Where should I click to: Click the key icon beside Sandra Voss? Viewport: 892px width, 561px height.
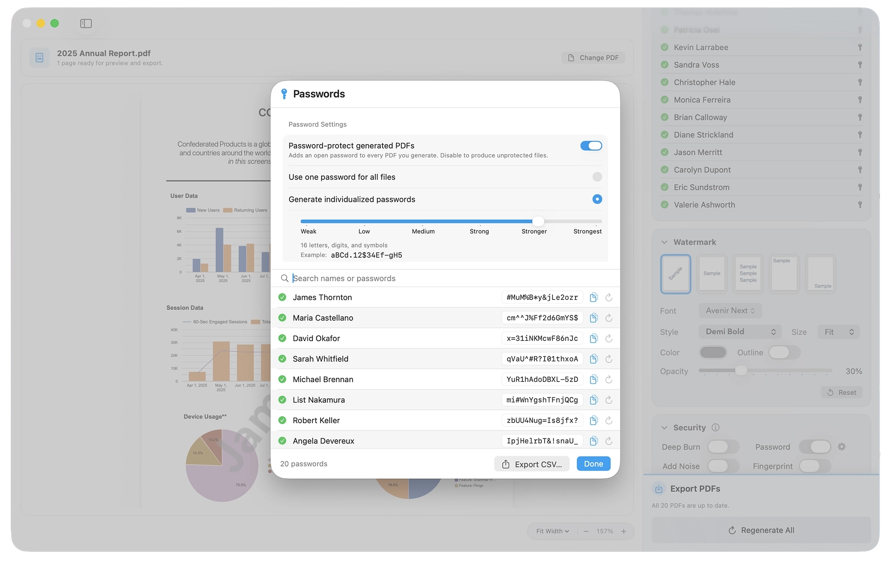(x=860, y=65)
